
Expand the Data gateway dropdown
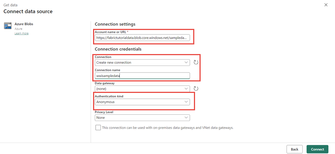click(x=142, y=89)
